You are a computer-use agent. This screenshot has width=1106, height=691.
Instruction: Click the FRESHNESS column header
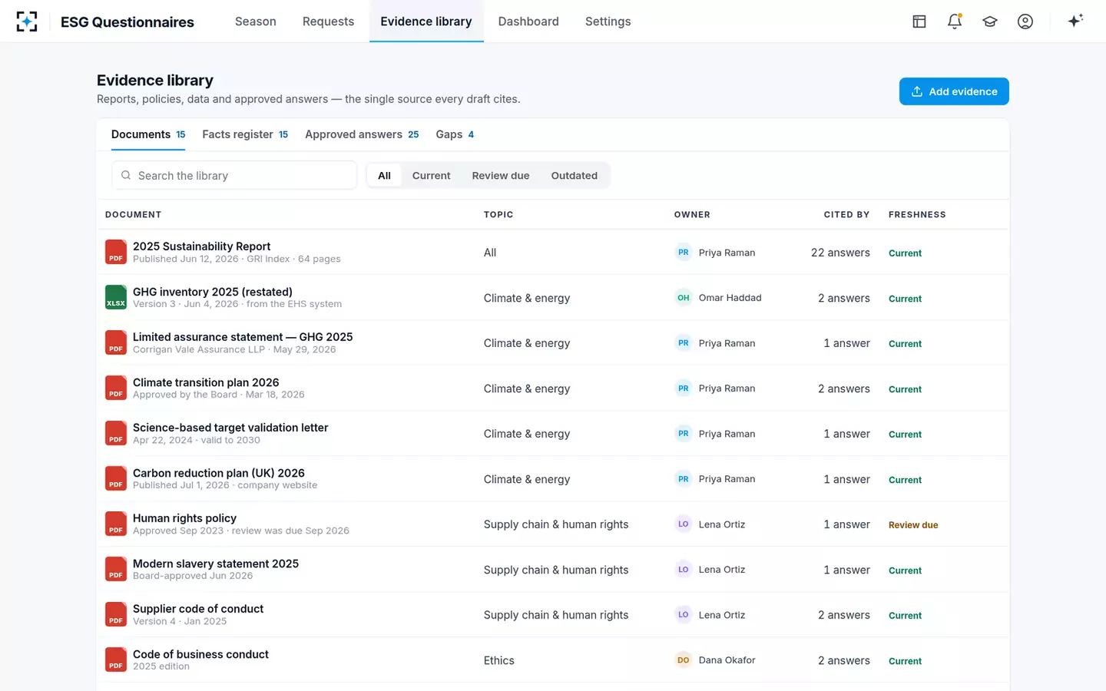click(917, 215)
